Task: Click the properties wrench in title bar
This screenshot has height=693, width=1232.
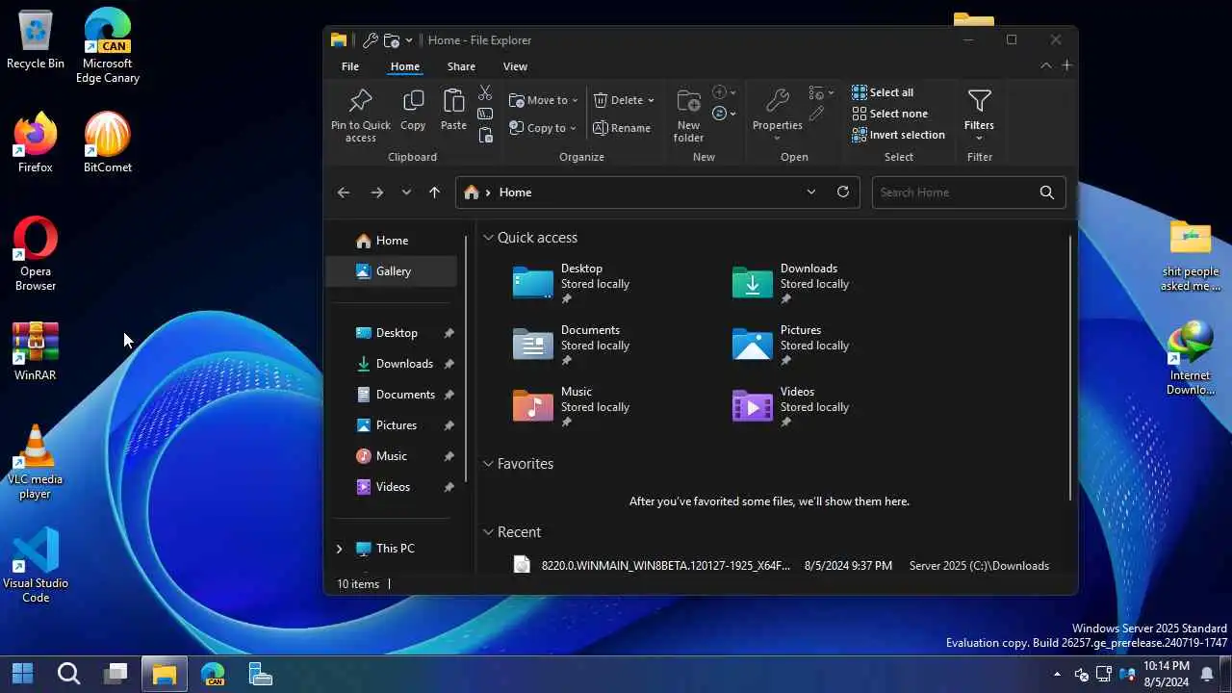Action: point(370,40)
